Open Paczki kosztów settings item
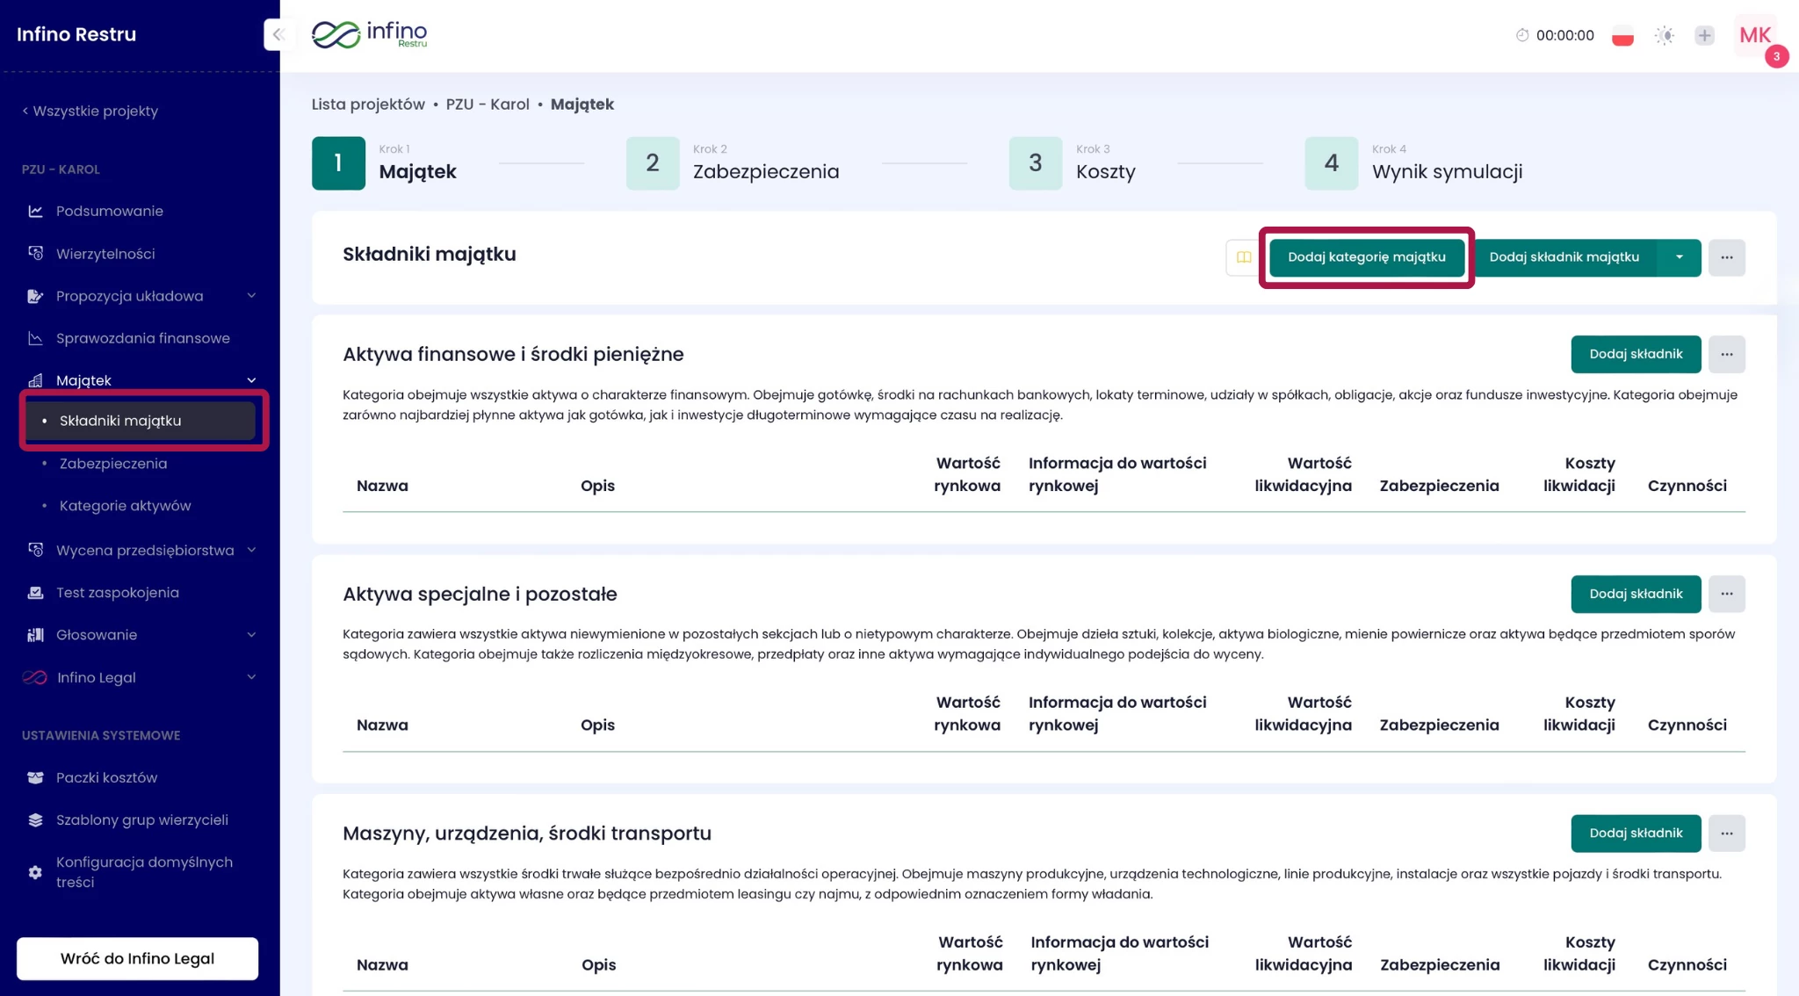The height and width of the screenshot is (996, 1799). pos(106,777)
